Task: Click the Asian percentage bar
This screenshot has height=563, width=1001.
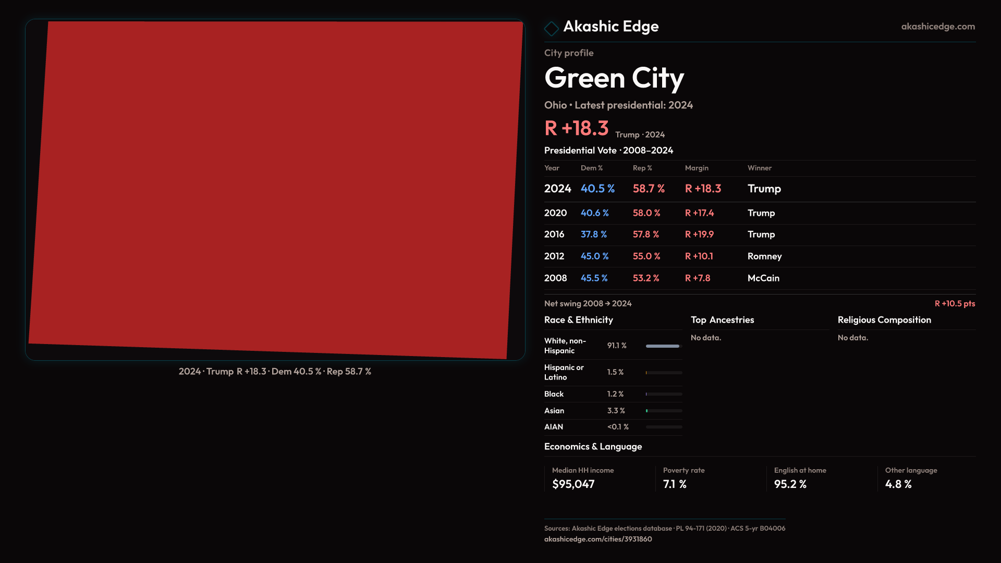Action: [663, 411]
